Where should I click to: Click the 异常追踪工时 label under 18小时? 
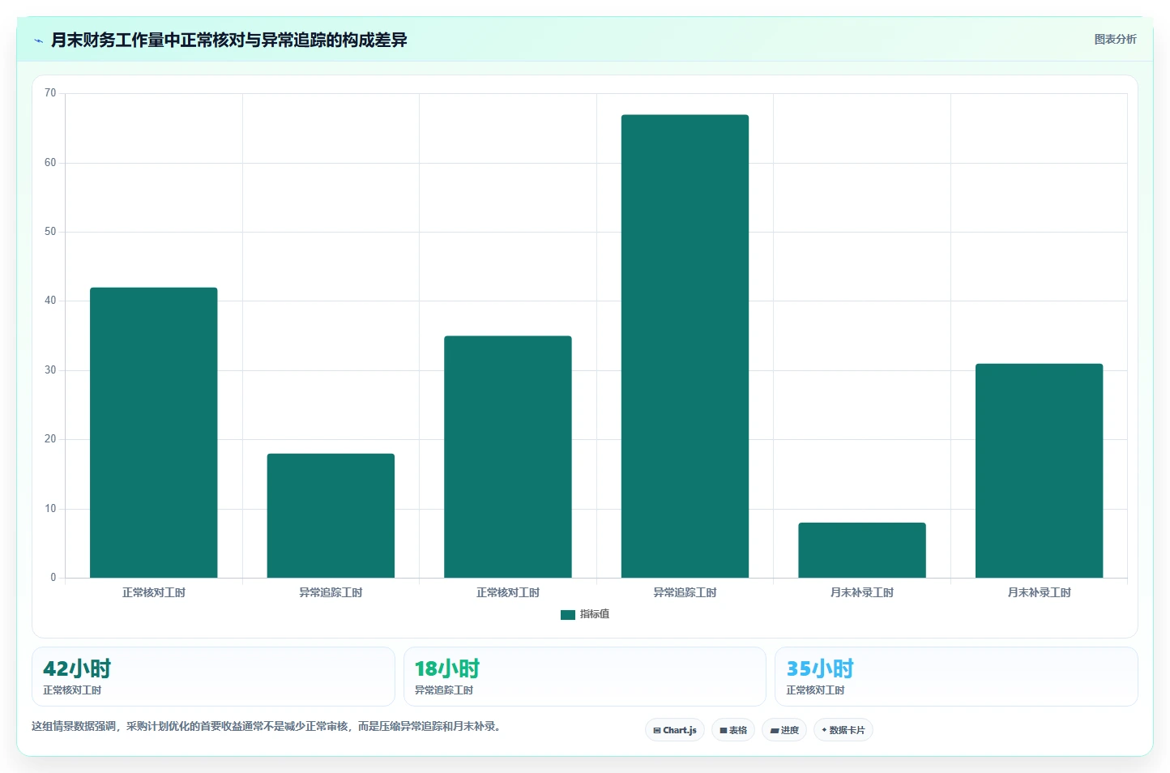coord(444,690)
